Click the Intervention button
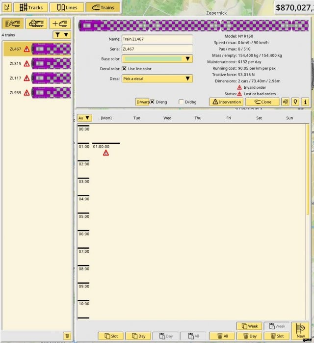Image resolution: width=314 pixels, height=343 pixels. pos(226,102)
